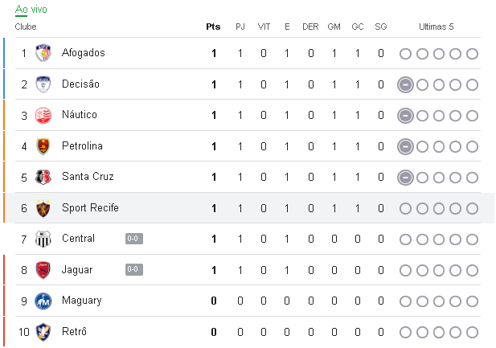Click the Pts column header
The width and height of the screenshot is (496, 348).
point(213,27)
